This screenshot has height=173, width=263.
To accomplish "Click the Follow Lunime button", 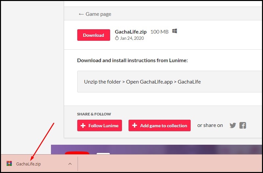I will tap(100, 126).
